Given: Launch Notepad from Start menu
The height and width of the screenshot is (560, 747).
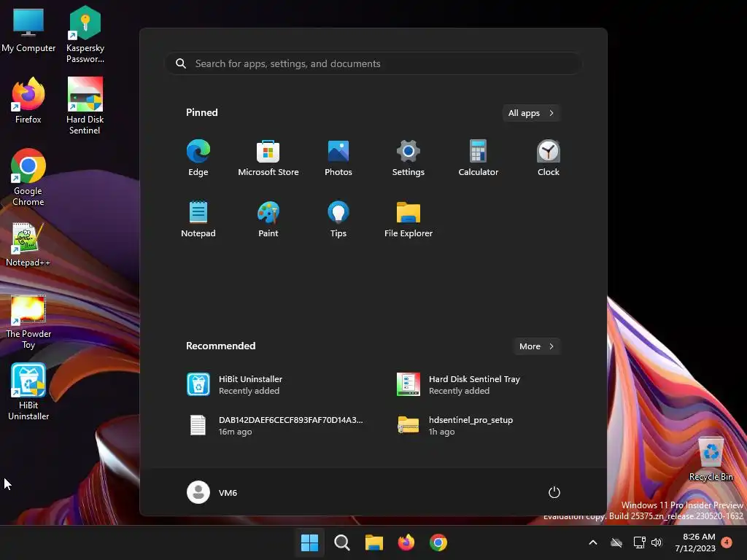Looking at the screenshot, I should 198,219.
